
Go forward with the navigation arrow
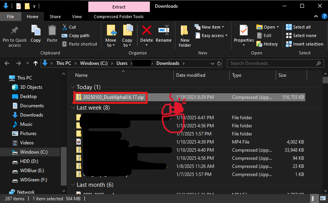pyautogui.click(x=19, y=63)
